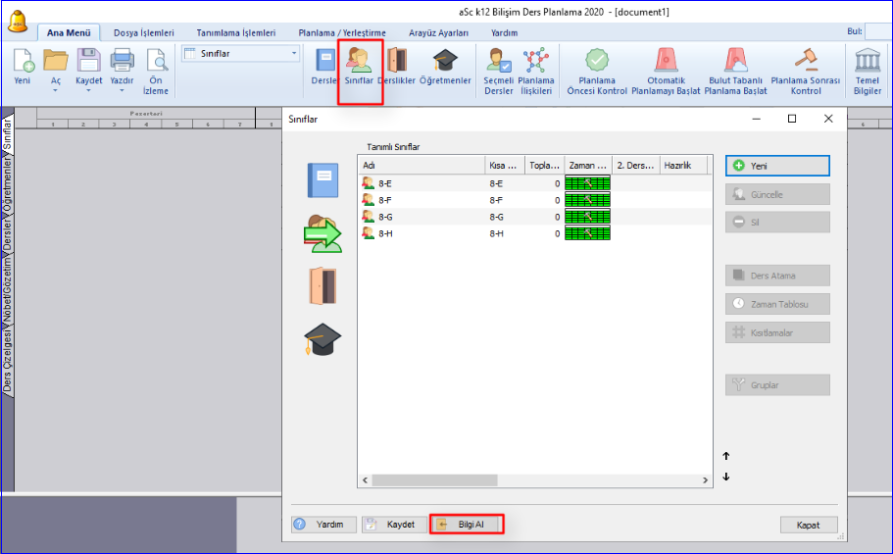Click the Yeni new document icon
893x554 pixels.
click(x=23, y=61)
